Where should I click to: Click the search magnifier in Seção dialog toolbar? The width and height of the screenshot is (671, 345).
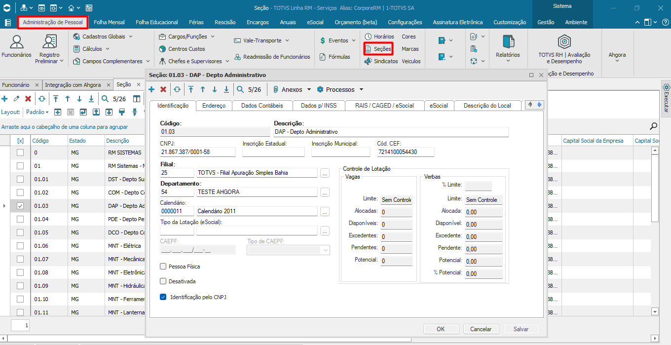(240, 89)
